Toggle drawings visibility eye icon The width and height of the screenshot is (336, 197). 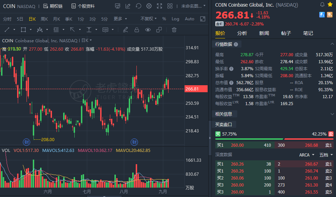click(x=148, y=30)
